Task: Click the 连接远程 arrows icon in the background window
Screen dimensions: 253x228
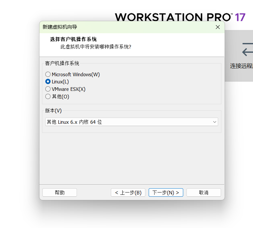Action: click(248, 49)
